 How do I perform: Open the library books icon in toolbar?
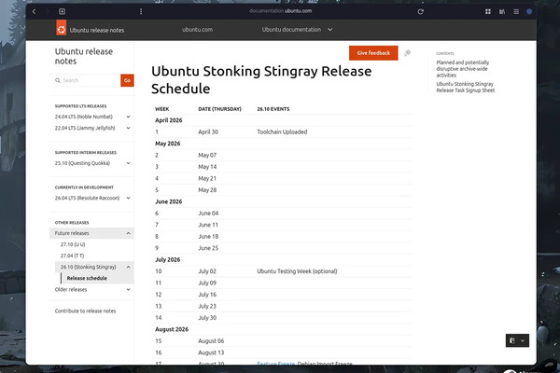[x=502, y=11]
